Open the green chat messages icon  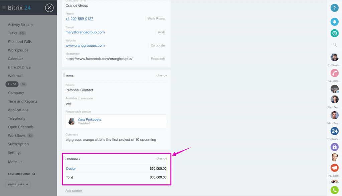click(x=334, y=33)
